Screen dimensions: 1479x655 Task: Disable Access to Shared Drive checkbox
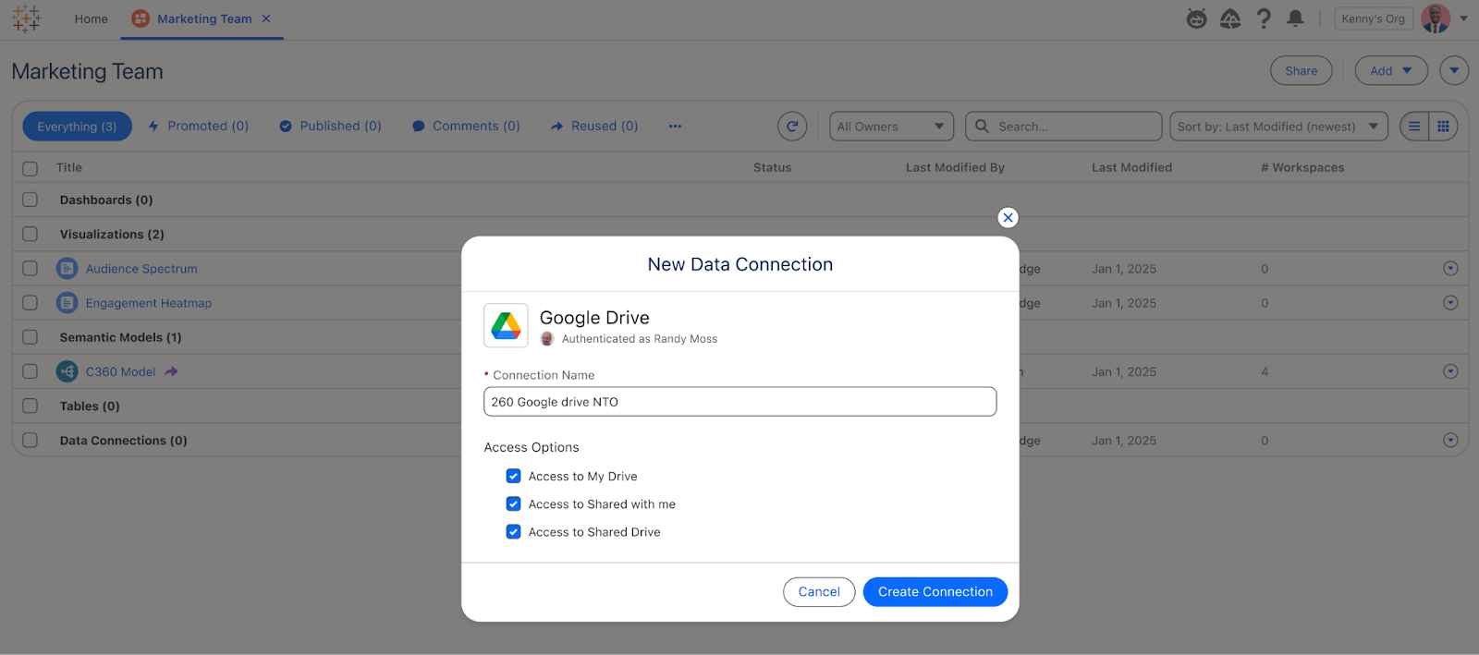click(x=514, y=532)
